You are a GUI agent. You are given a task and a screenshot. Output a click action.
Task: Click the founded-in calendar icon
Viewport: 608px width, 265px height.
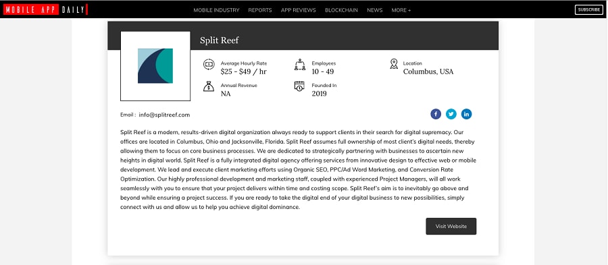pyautogui.click(x=299, y=86)
